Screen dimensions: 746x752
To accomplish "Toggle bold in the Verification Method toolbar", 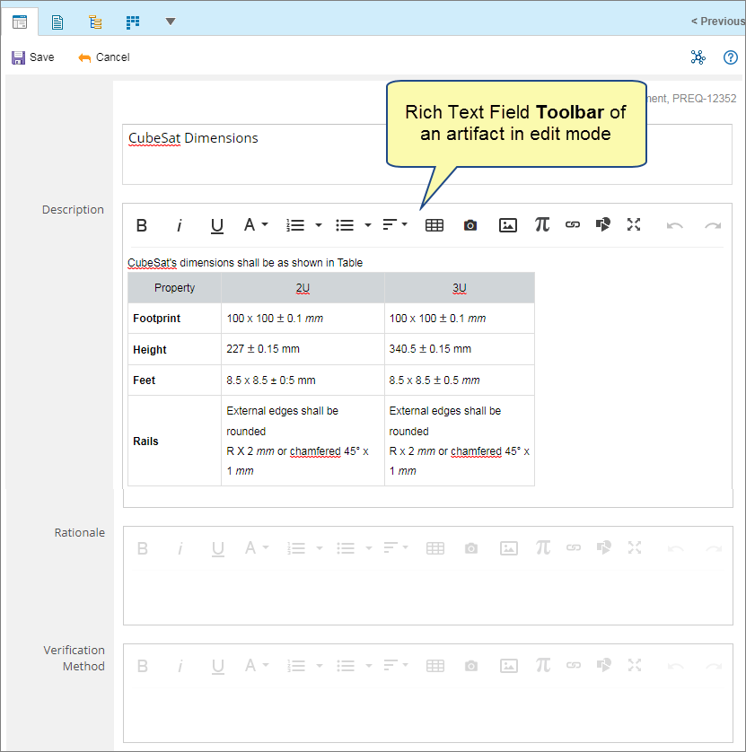I will [x=143, y=666].
